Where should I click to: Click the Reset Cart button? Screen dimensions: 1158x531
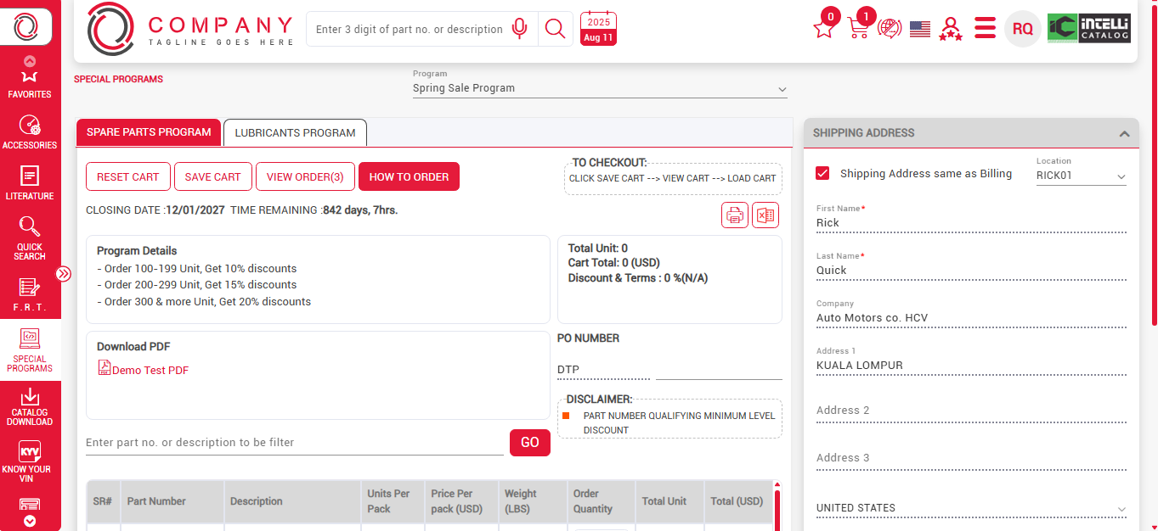(x=128, y=176)
